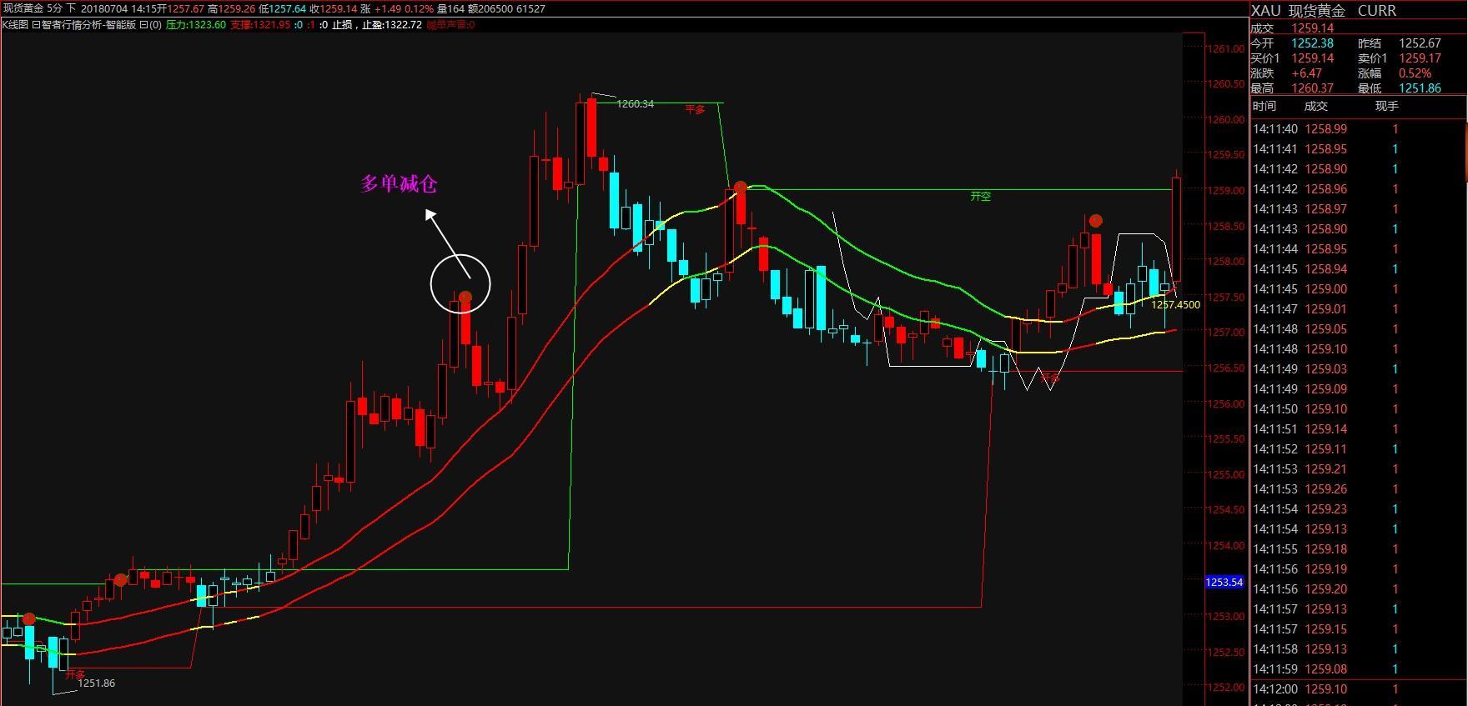Collapse the 智者行情分析-智能版 indicator box
Image resolution: width=1468 pixels, height=706 pixels.
click(x=36, y=25)
